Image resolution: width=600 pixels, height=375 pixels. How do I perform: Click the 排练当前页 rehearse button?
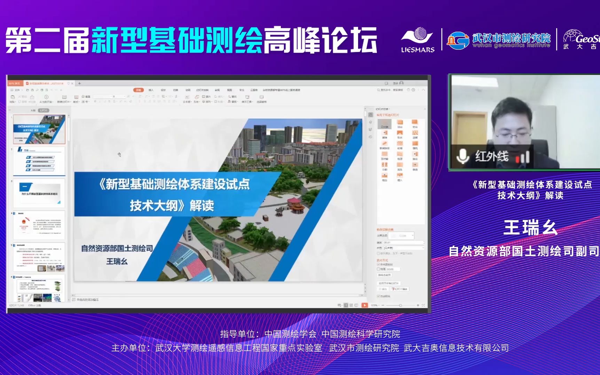point(385,275)
